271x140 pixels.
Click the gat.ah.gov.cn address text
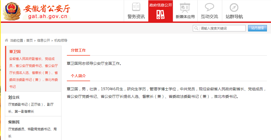(48, 17)
